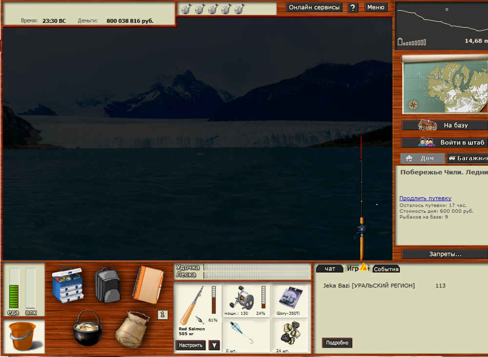Expand the tackle dropdown arrow next to Настроить
Screen dimensions: 488x357
point(214,345)
